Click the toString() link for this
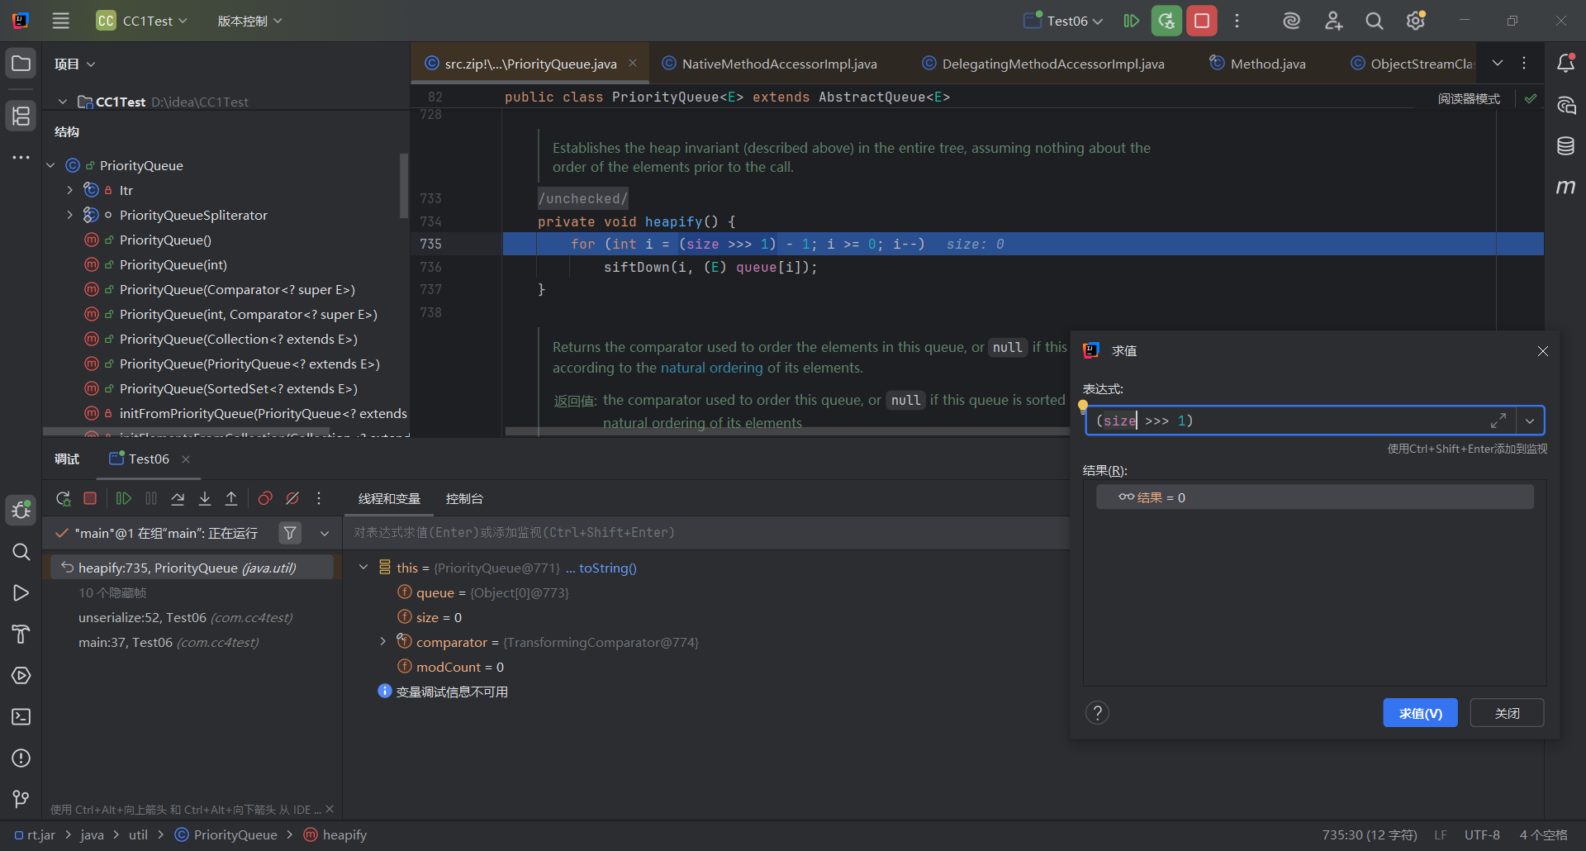Viewport: 1586px width, 851px height. (608, 568)
